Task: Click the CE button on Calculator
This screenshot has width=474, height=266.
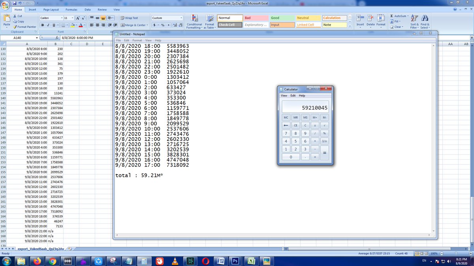Action: coord(295,125)
